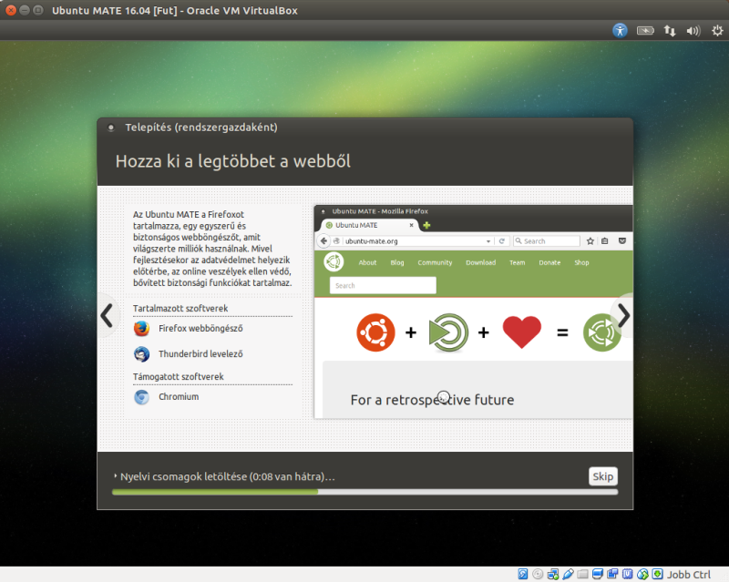Screen dimensions: 729x582
Task: Click the overlapping screens icon in VirtualBox status bar
Action: [x=612, y=574]
